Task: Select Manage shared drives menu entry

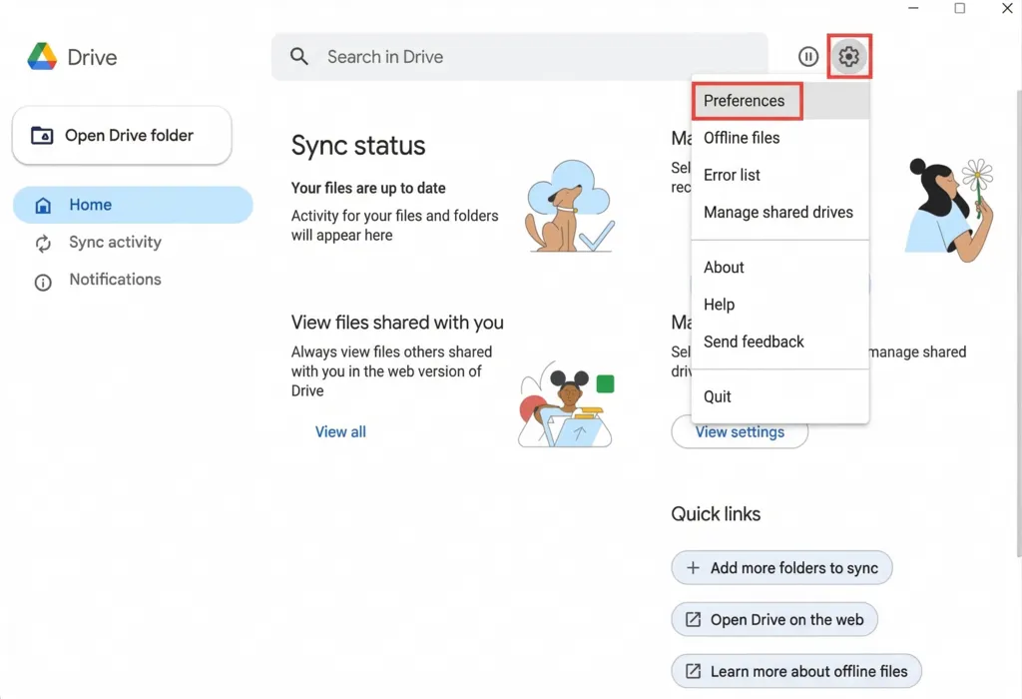Action: point(778,212)
